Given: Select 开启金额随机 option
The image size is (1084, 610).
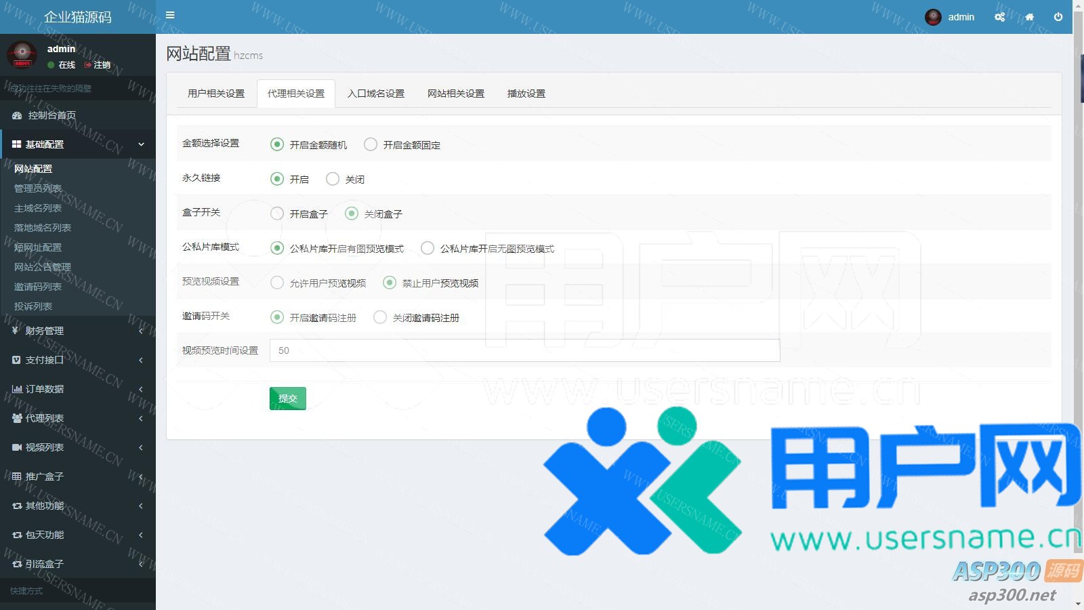Looking at the screenshot, I should tap(277, 144).
